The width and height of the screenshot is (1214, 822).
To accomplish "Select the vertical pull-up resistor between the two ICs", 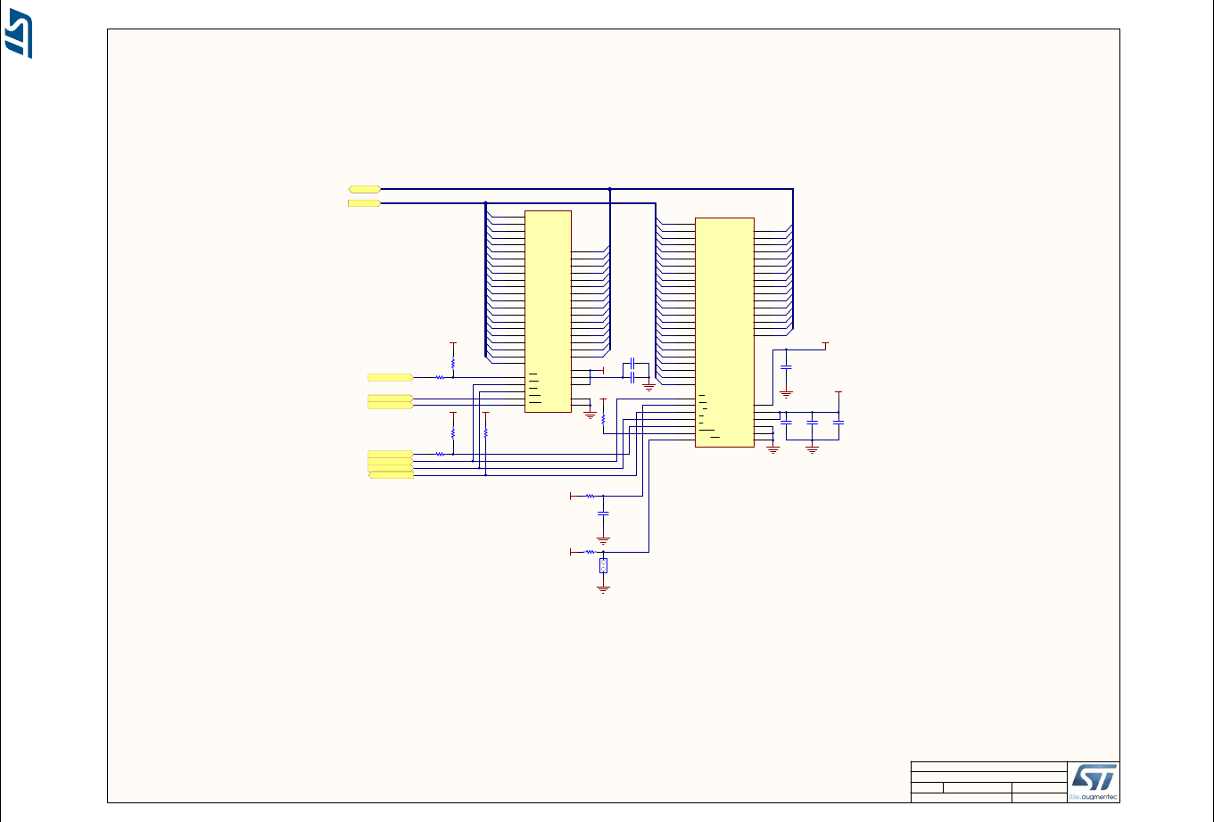I will coord(604,418).
